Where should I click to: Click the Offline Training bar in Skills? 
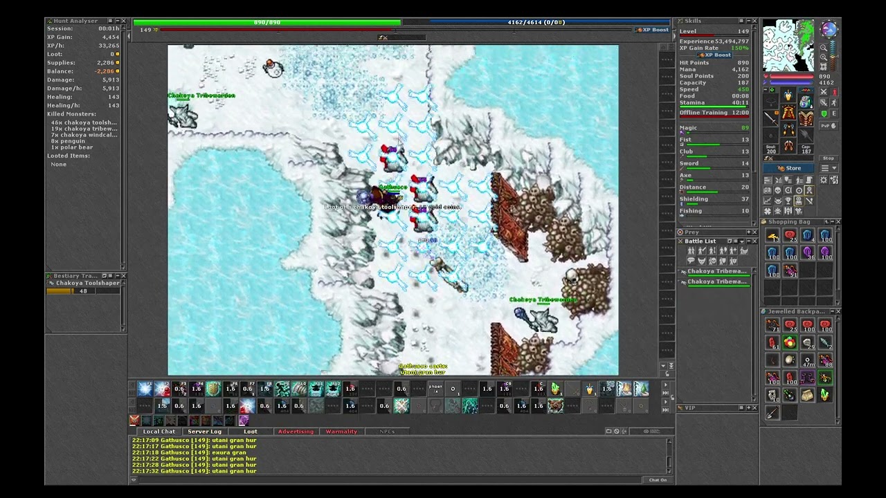click(x=714, y=113)
